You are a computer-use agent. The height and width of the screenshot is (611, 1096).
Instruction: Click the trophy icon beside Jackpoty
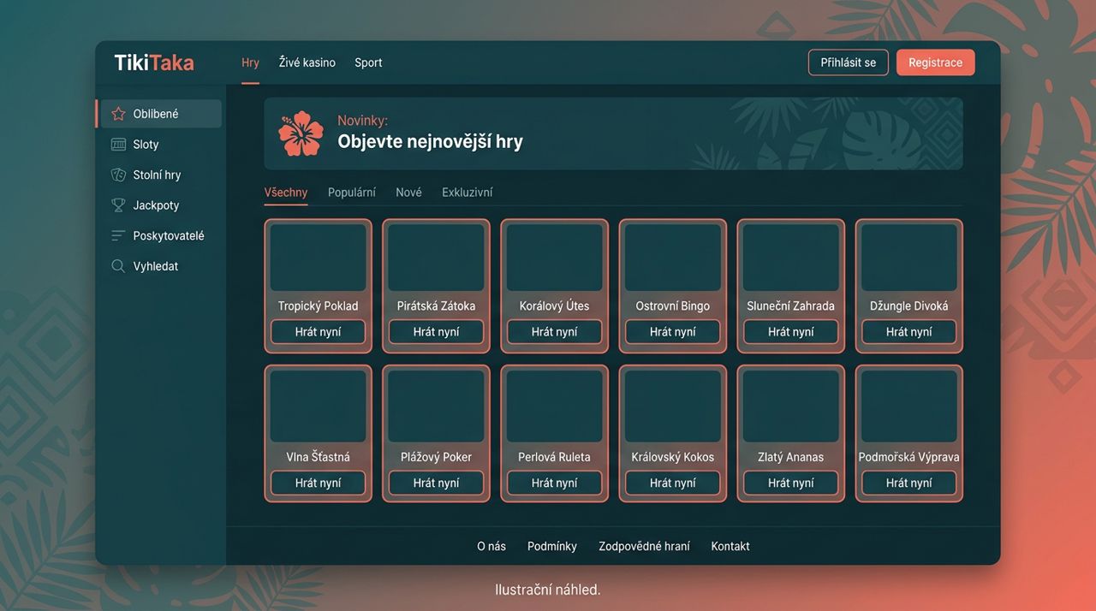118,205
